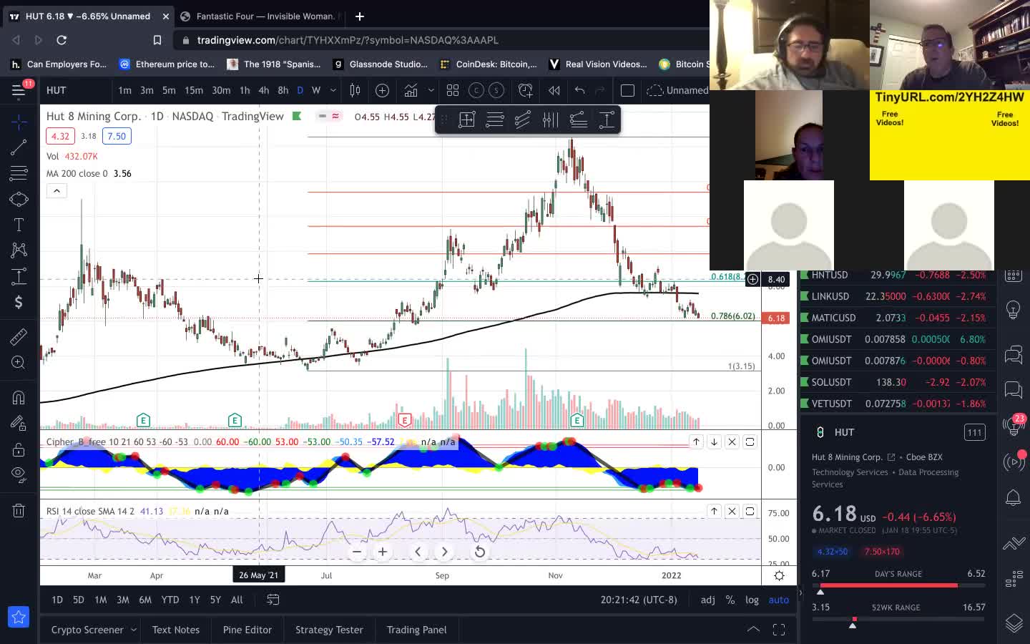Toggle the log scale
This screenshot has height=644, width=1030.
pos(752,600)
